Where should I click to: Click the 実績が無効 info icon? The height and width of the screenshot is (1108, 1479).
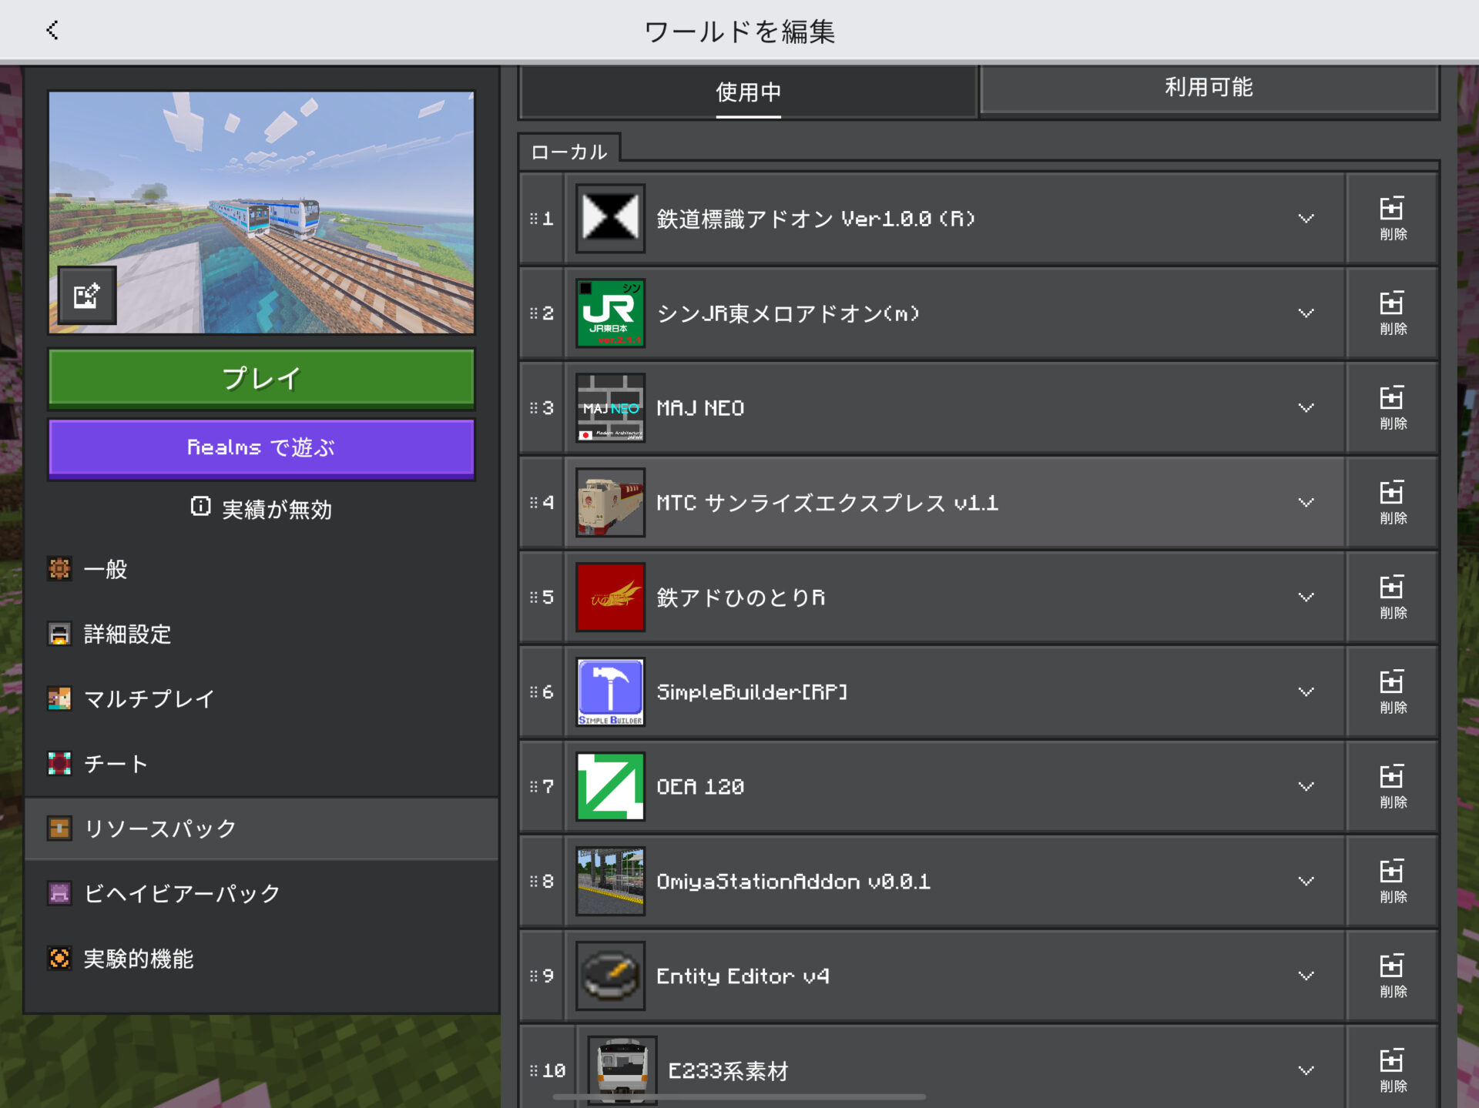(x=200, y=507)
